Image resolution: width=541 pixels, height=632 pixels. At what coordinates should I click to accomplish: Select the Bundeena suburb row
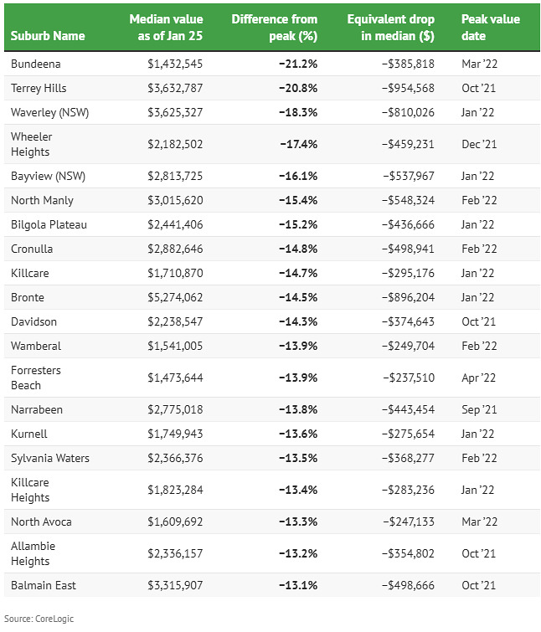tap(36, 64)
